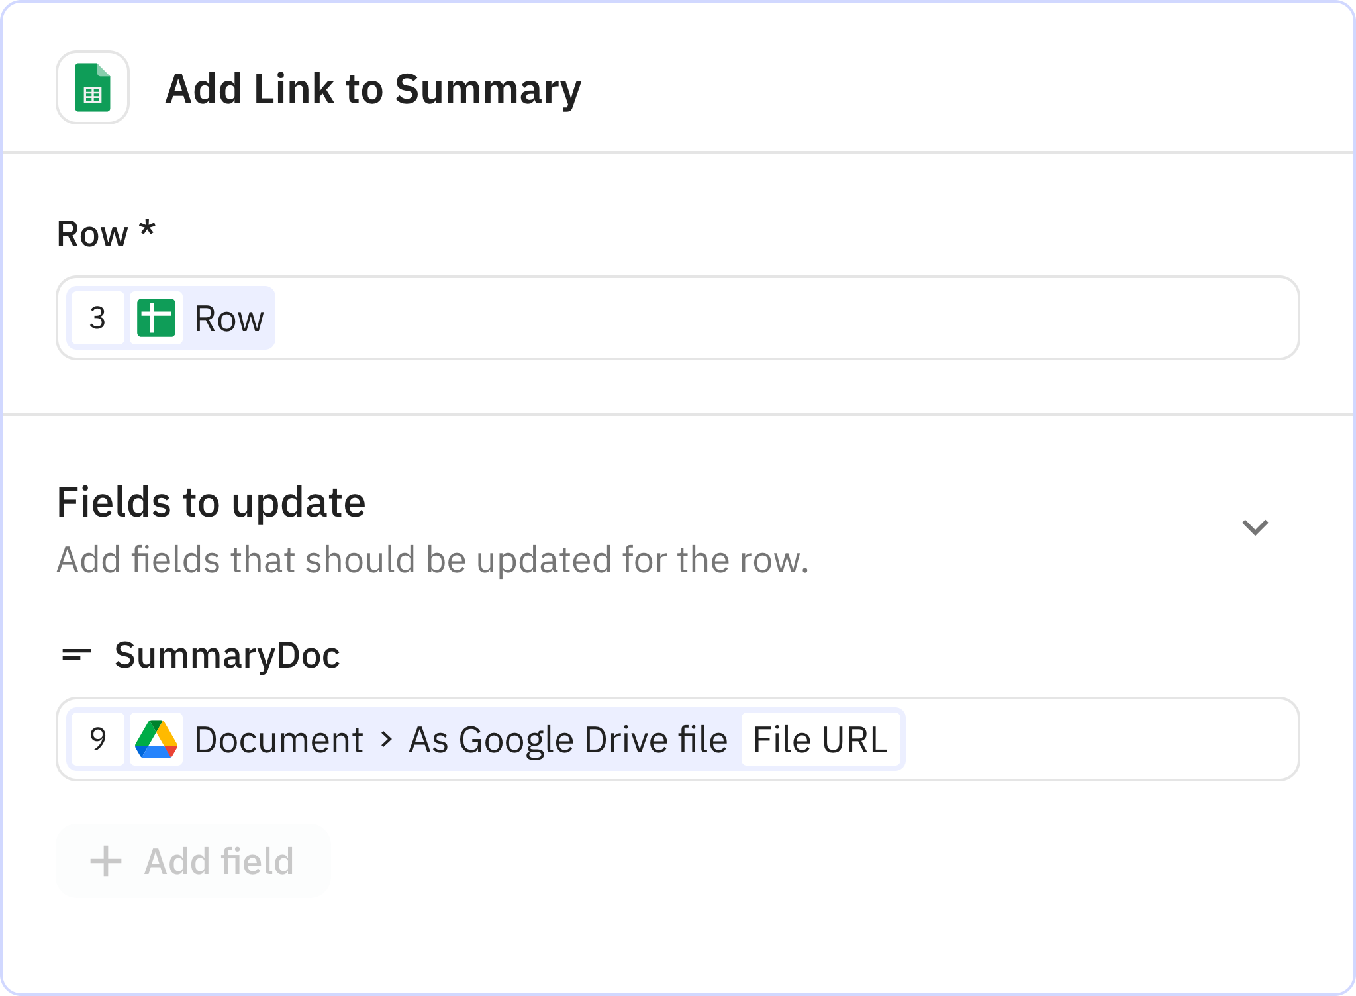Viewport: 1356px width, 996px height.
Task: Click the plus icon on Add field
Action: pyautogui.click(x=105, y=860)
